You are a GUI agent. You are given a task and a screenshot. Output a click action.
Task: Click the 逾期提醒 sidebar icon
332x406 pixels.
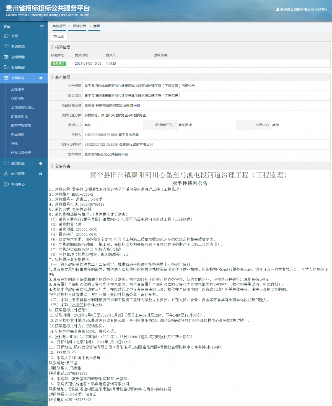tap(6, 57)
